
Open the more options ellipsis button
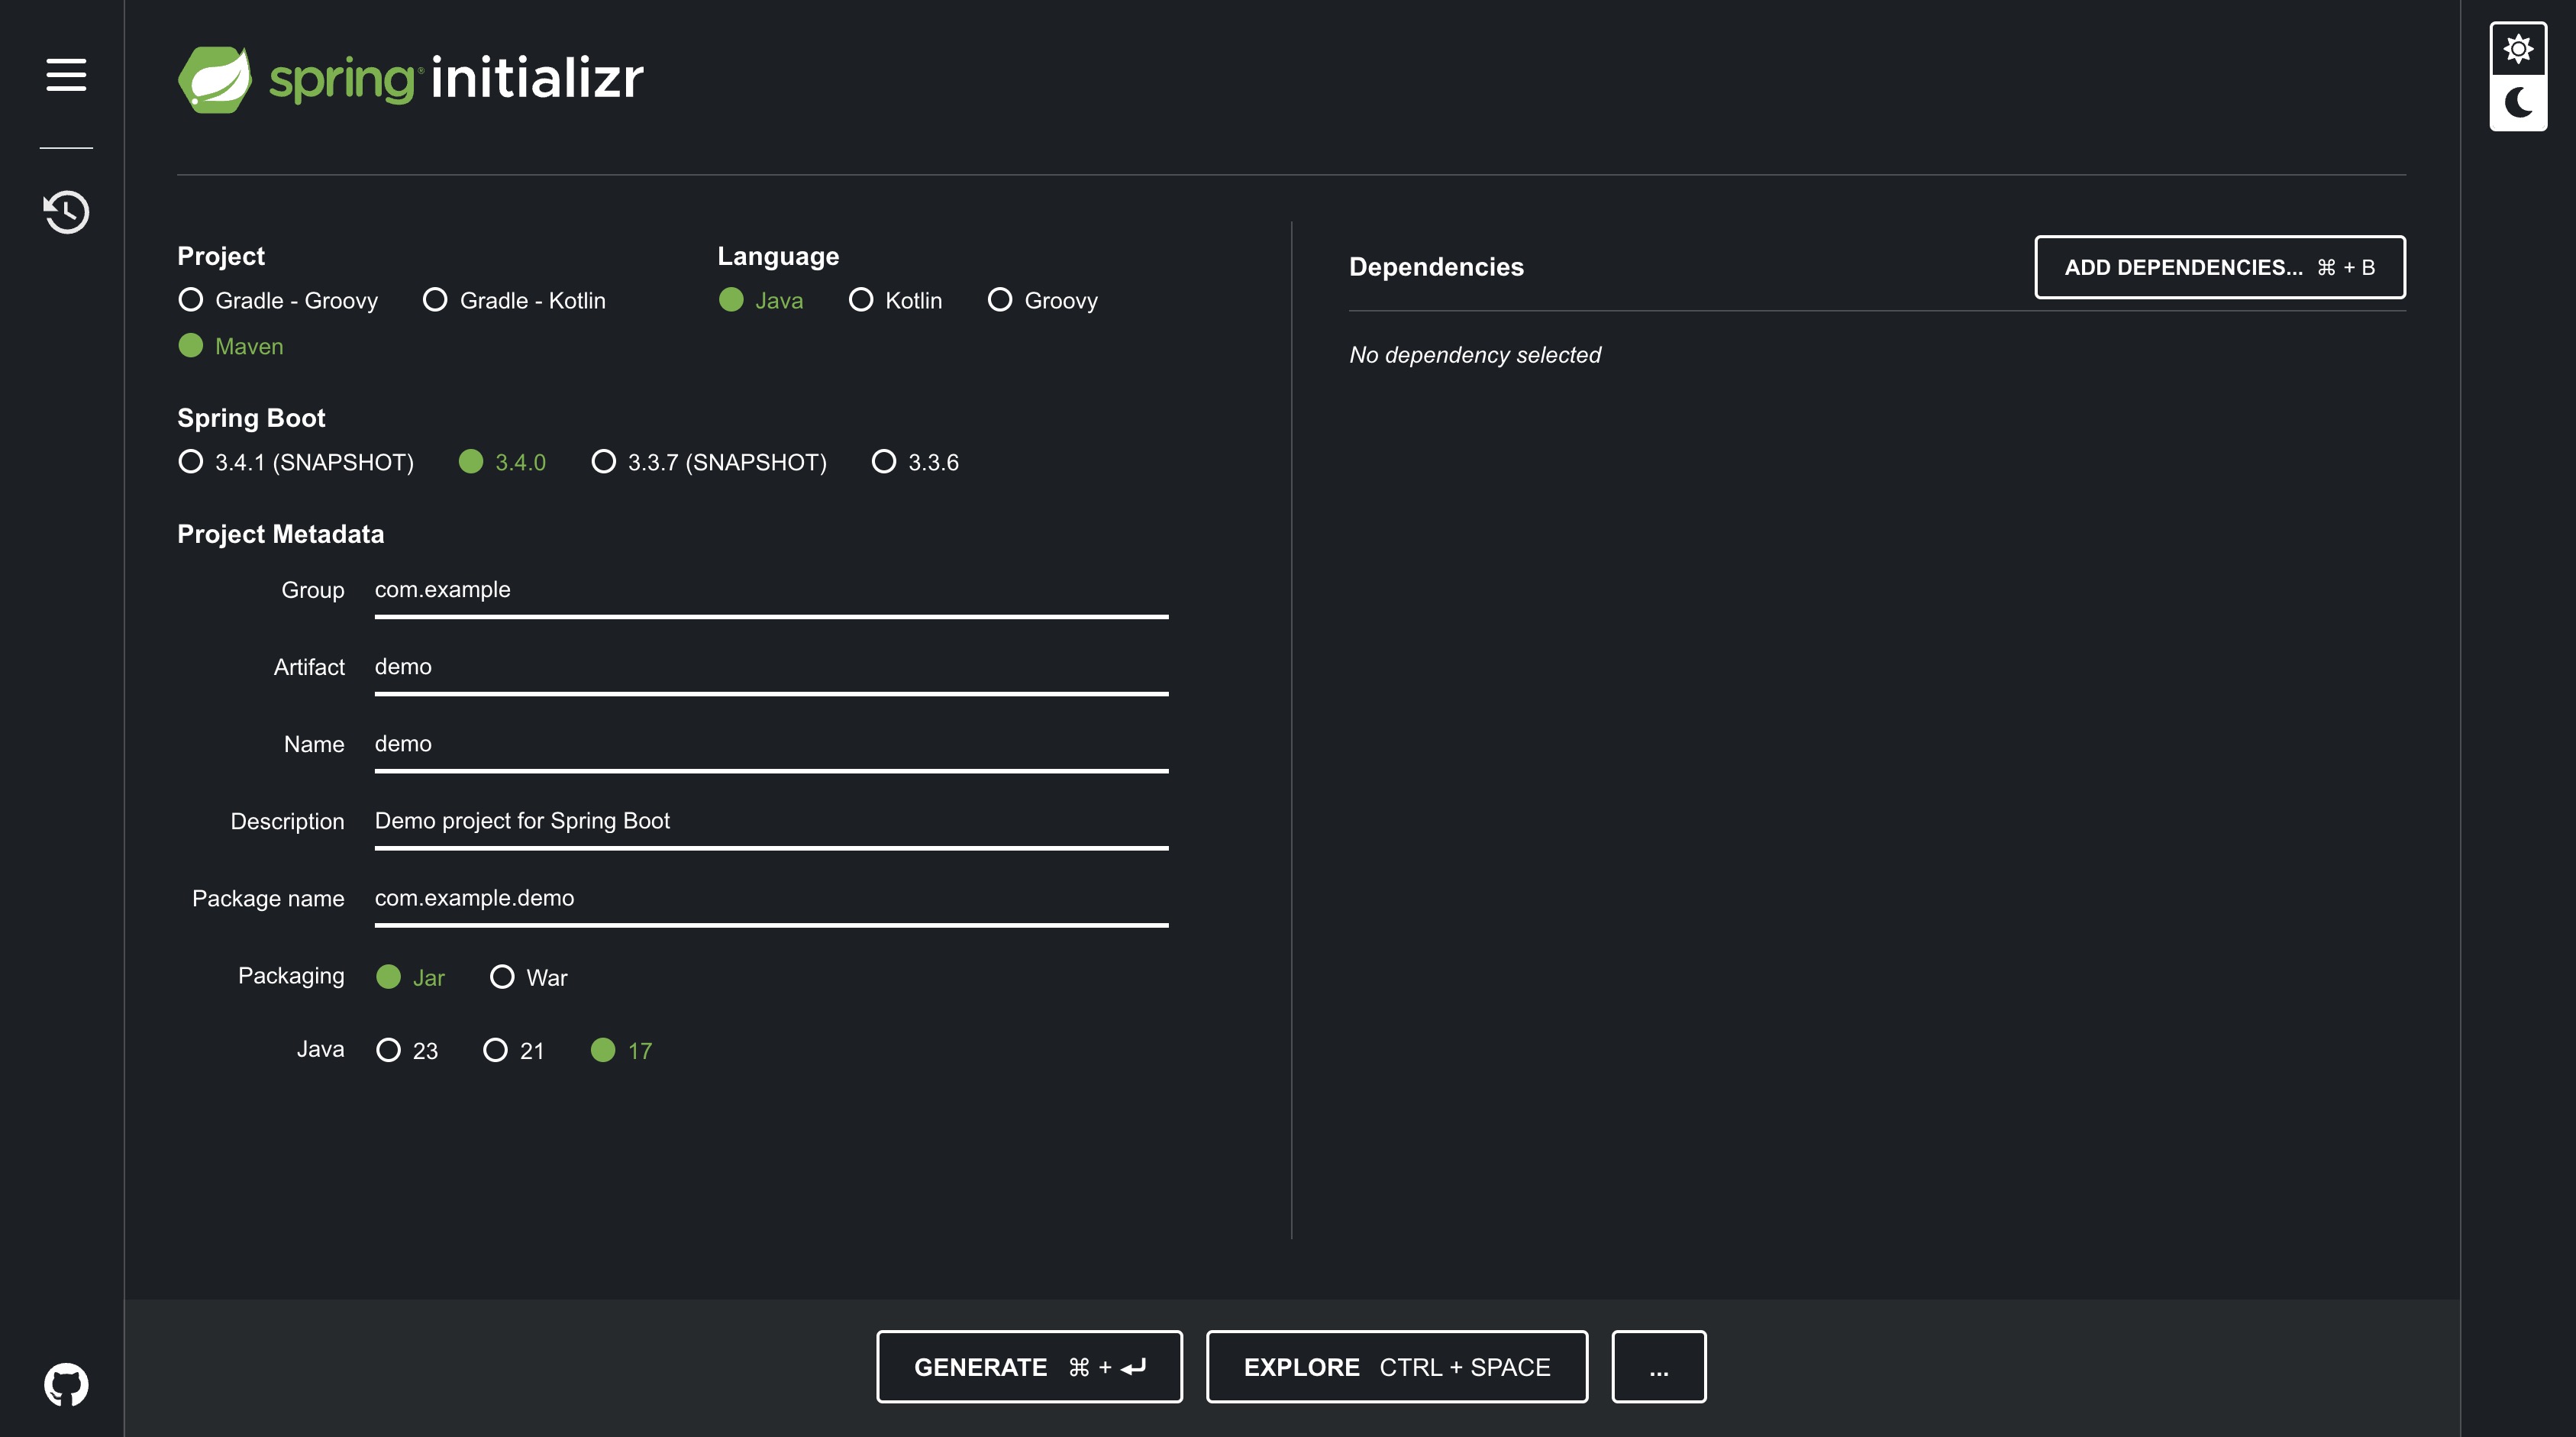(x=1658, y=1367)
